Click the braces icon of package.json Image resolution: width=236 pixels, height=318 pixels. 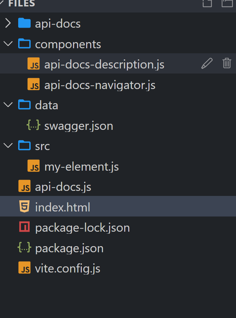(x=24, y=247)
